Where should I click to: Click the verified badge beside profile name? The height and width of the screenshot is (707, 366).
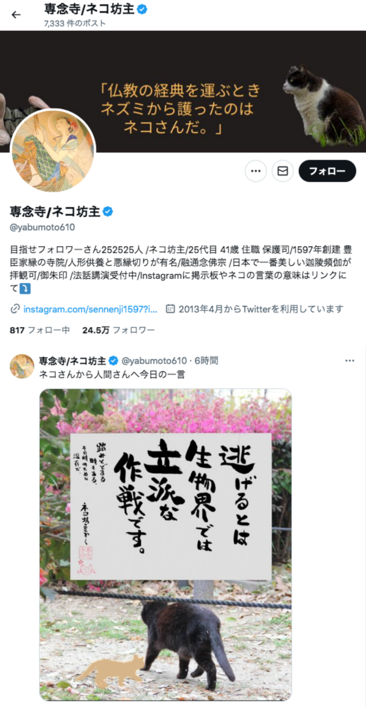coord(109,212)
